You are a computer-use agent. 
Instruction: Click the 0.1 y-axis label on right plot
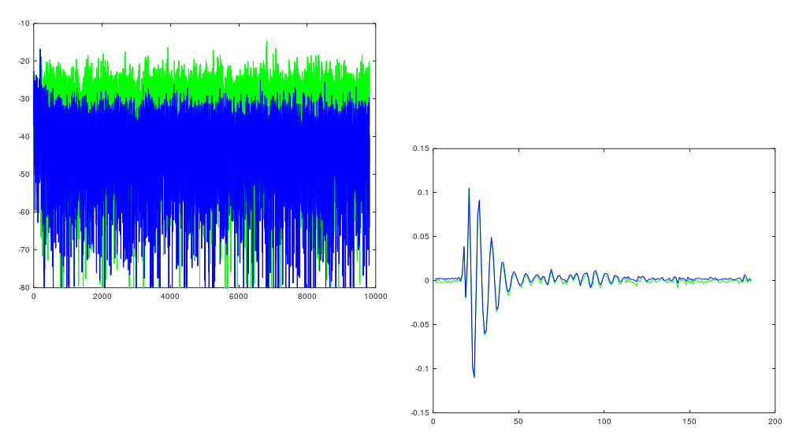pos(423,193)
